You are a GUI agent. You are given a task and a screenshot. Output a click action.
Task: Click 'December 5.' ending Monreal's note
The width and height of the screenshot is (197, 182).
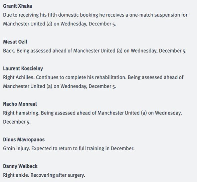pos(17,122)
